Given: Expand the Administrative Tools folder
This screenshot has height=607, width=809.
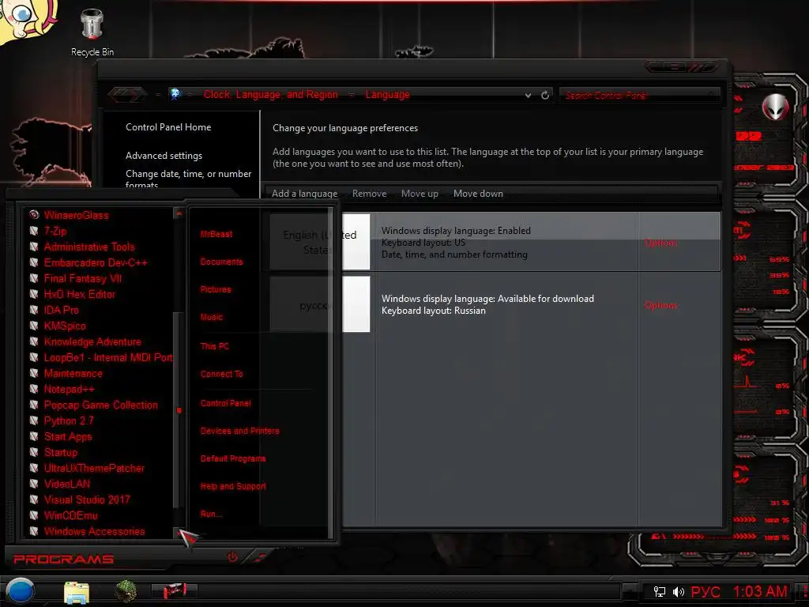Looking at the screenshot, I should point(89,247).
